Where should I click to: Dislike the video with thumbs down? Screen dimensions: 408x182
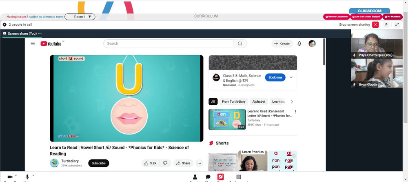pos(165,163)
